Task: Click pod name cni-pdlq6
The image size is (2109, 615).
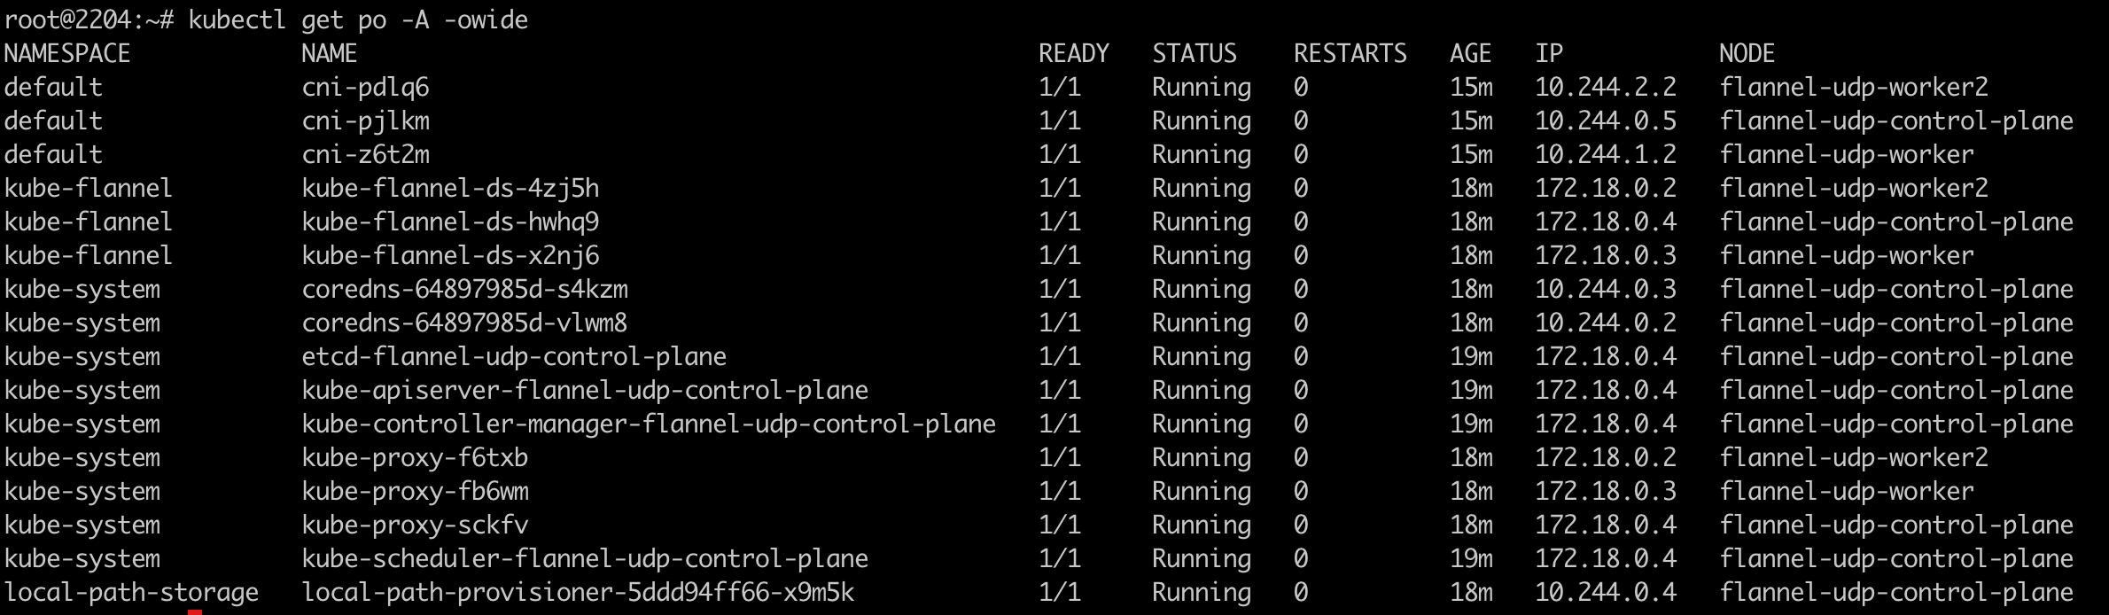Action: coord(365,87)
